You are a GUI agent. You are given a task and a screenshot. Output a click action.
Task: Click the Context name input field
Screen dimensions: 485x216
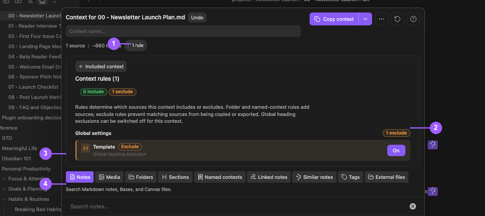tap(183, 31)
